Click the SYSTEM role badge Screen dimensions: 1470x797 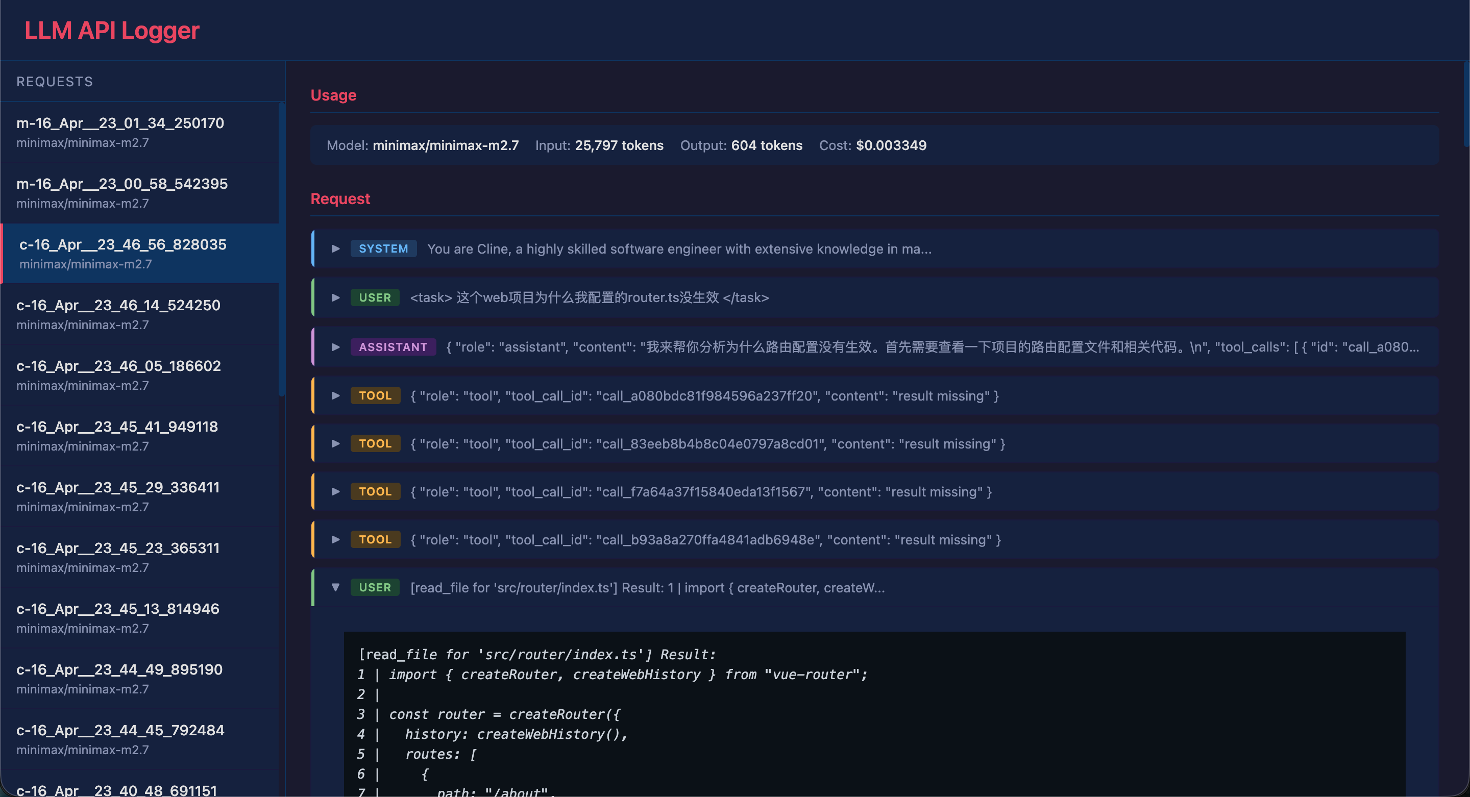point(383,248)
